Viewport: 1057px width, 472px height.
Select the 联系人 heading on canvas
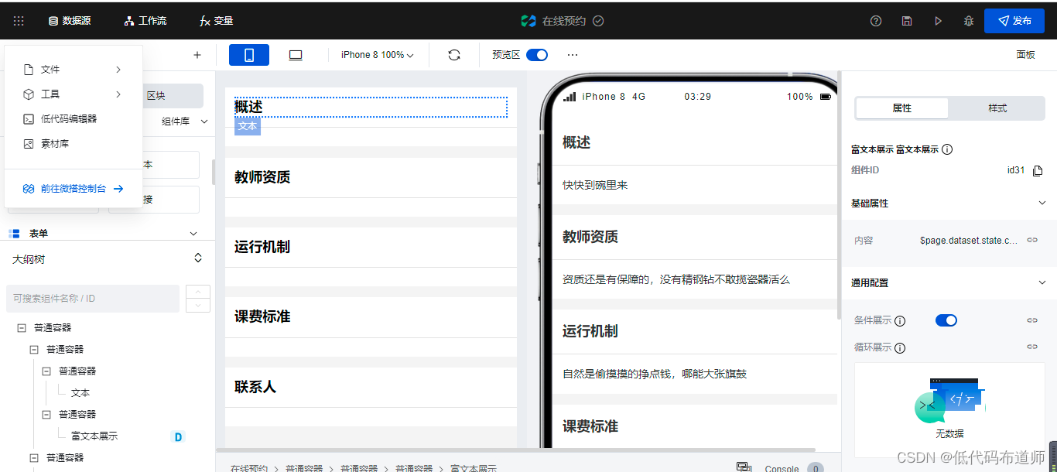(x=255, y=386)
